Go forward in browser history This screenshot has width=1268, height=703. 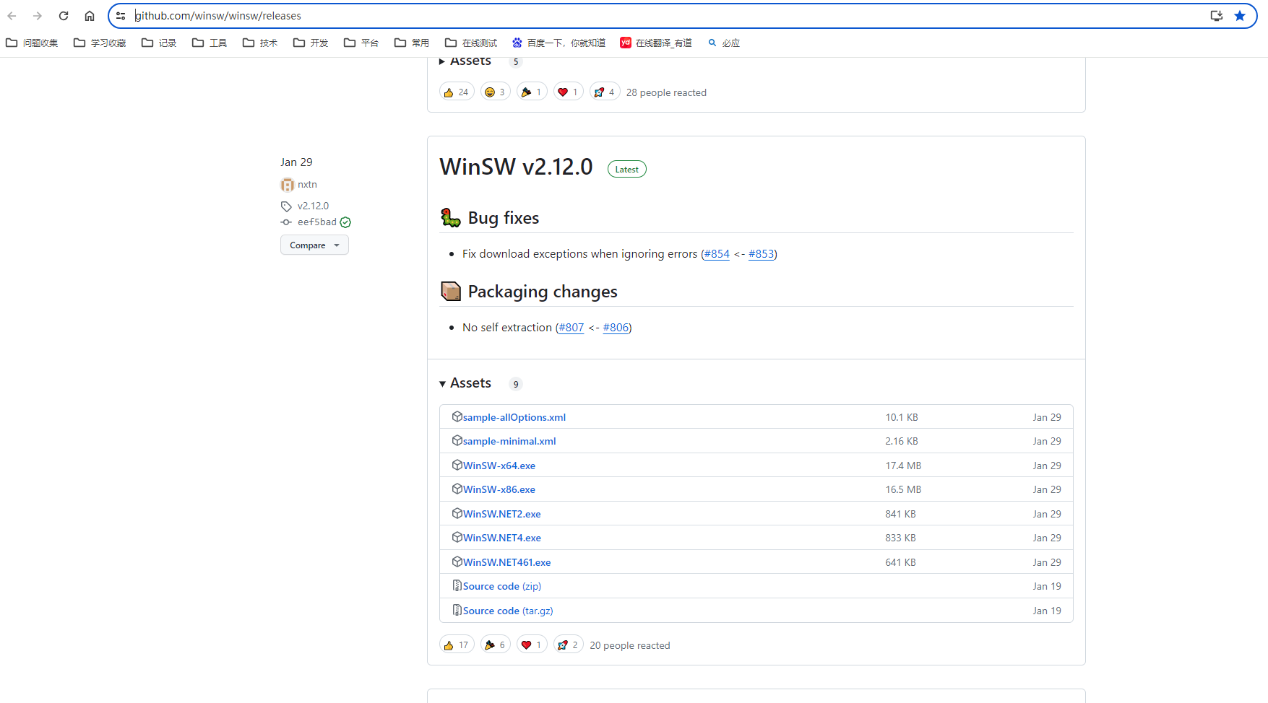(x=38, y=16)
